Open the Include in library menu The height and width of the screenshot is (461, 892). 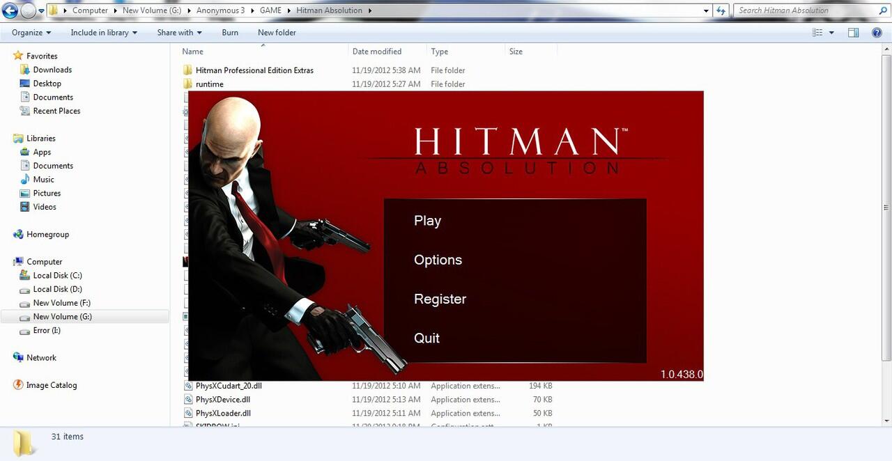coord(104,33)
